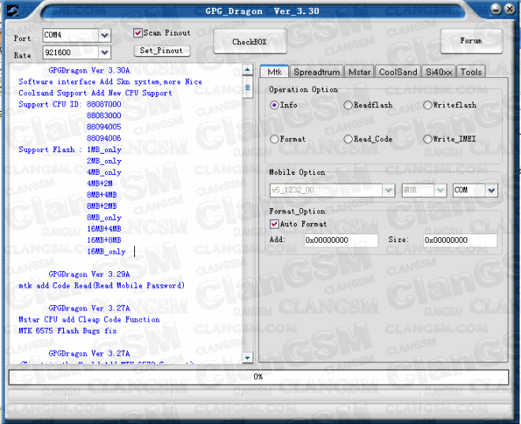Click the '16MB_only' log entry
The height and width of the screenshot is (424, 521).
pos(107,251)
